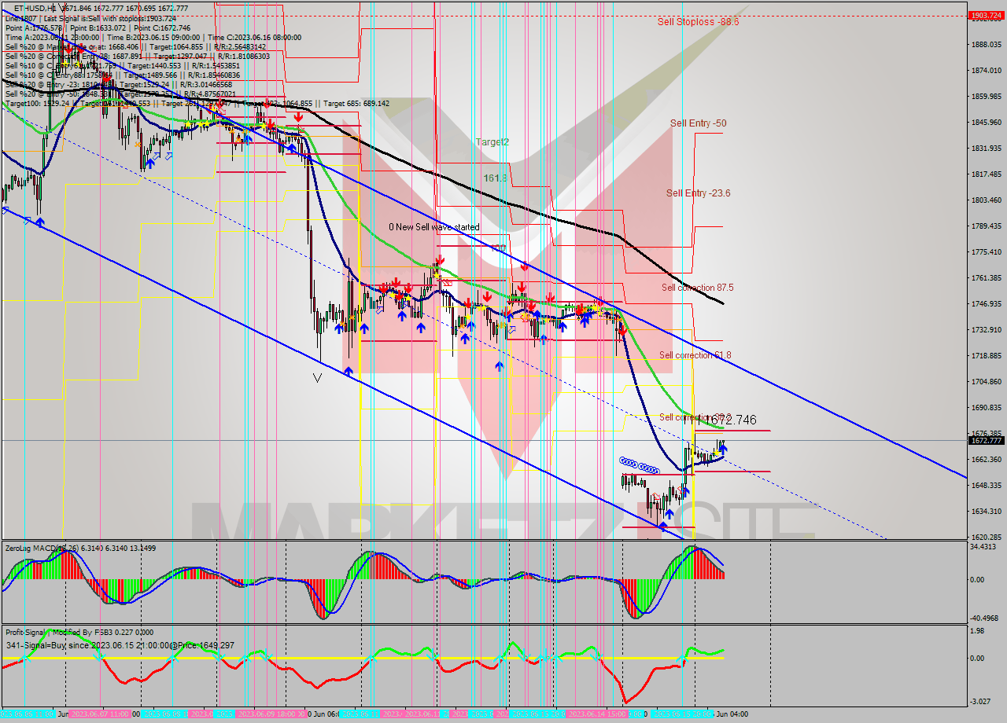Click the 1648.335 price axis label
Screen dimensions: 1007x723
(986, 486)
